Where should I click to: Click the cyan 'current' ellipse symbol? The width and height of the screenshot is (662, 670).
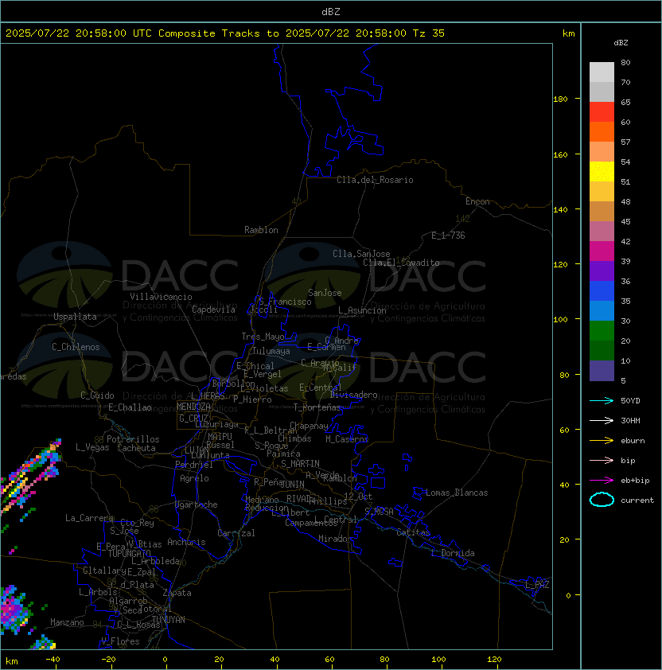pyautogui.click(x=602, y=500)
